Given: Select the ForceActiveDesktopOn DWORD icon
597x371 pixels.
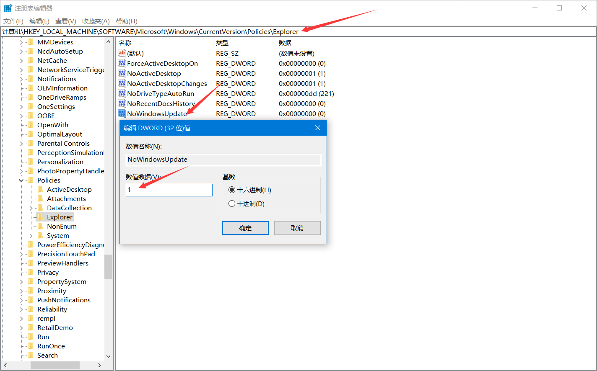Looking at the screenshot, I should tap(122, 63).
